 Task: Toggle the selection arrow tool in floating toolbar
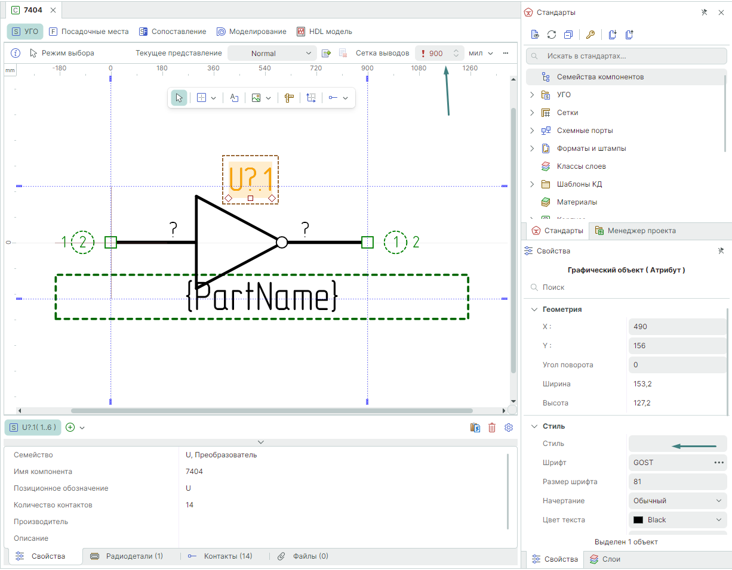click(179, 98)
